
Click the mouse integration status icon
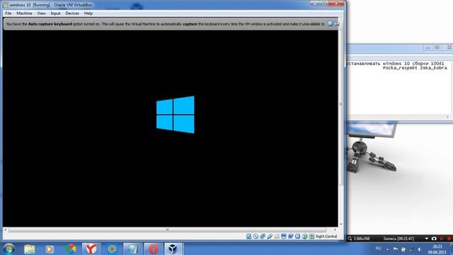[304, 236]
